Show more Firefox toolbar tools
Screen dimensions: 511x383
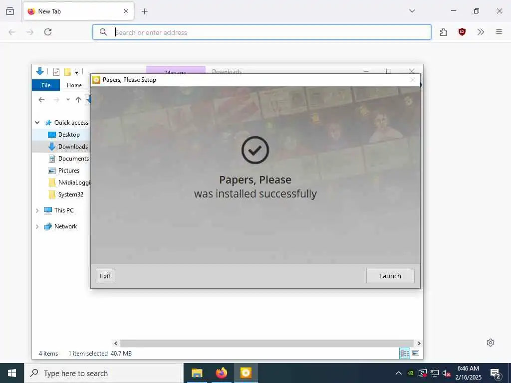(481, 32)
